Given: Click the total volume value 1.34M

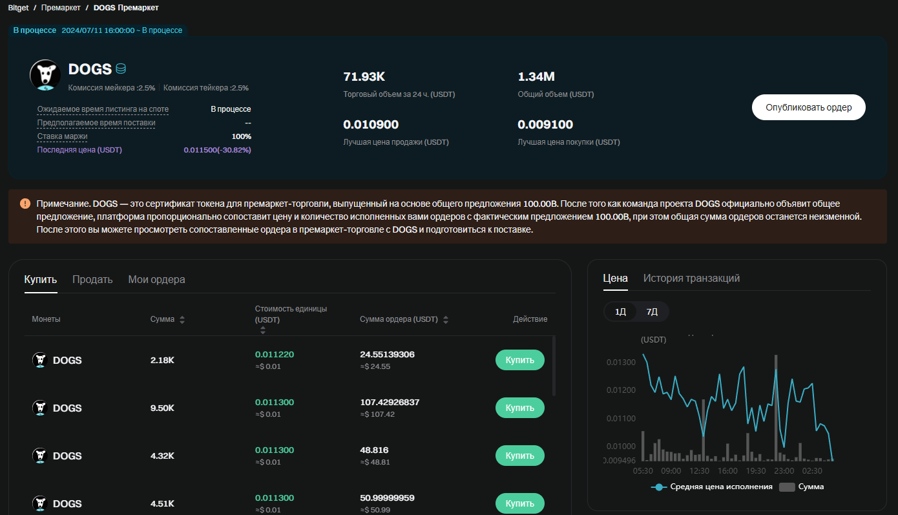Looking at the screenshot, I should 536,77.
